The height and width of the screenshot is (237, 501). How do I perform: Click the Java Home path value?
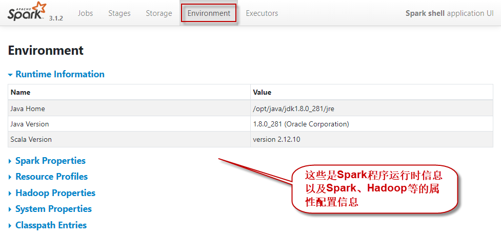point(293,109)
